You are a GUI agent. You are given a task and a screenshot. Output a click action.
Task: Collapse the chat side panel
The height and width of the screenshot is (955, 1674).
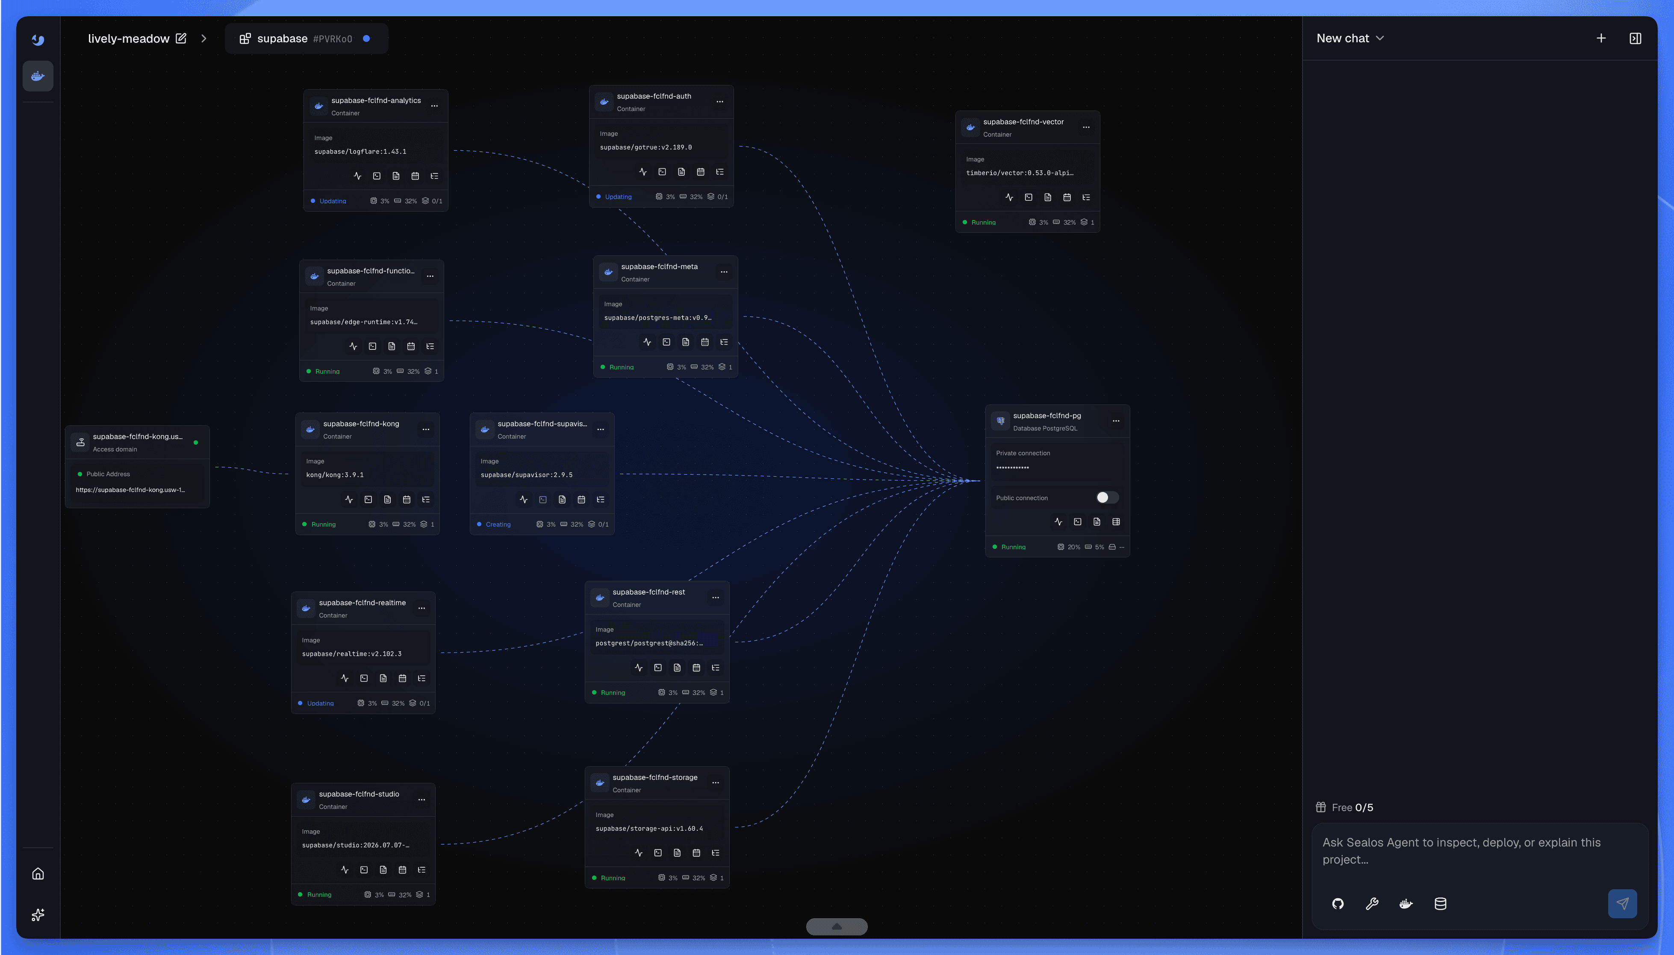click(x=1635, y=38)
